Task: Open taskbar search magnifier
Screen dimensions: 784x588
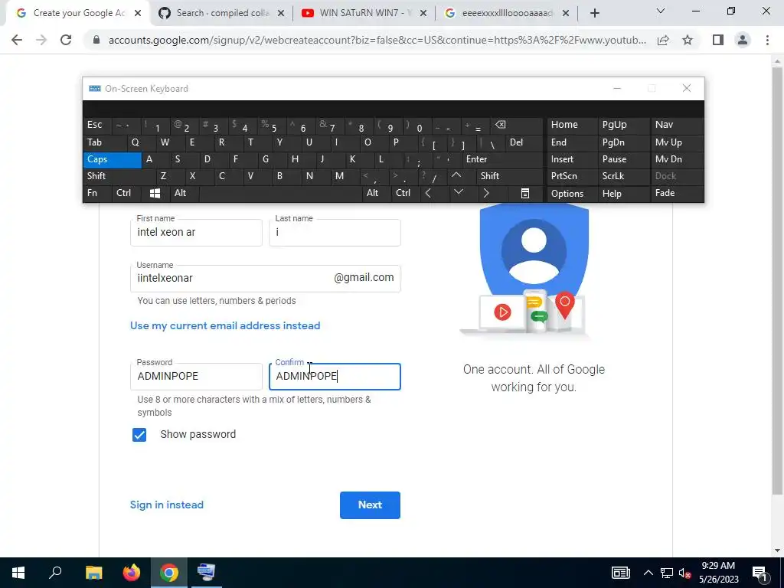Action: [x=55, y=573]
